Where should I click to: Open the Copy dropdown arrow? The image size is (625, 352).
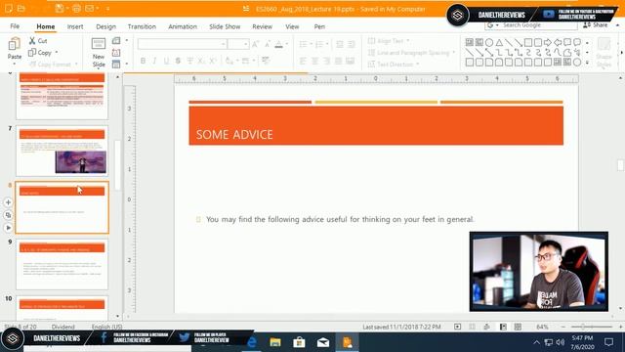57,52
